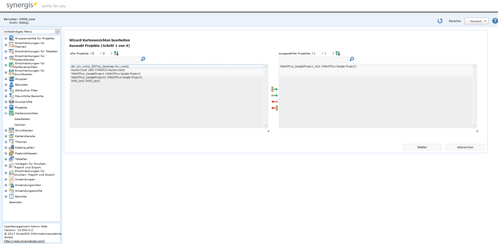The width and height of the screenshot is (498, 244).
Task: Open the www.mysynergis.com link
Action: pos(24,241)
